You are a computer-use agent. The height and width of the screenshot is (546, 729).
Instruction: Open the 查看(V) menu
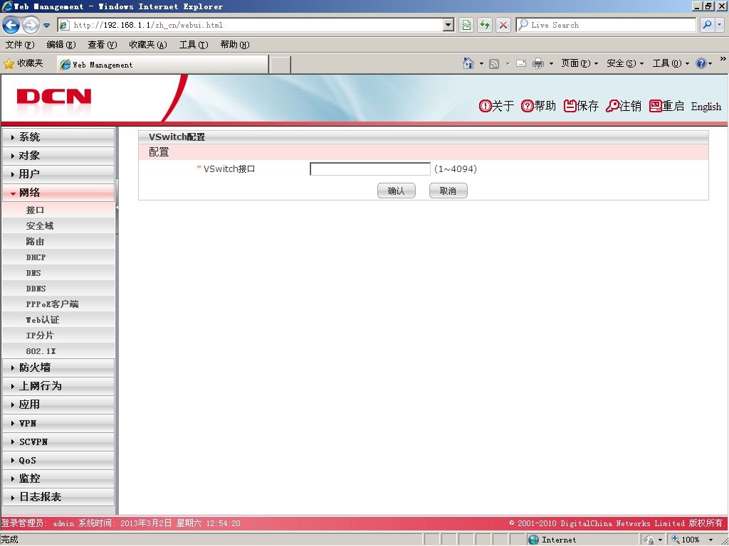pos(103,45)
